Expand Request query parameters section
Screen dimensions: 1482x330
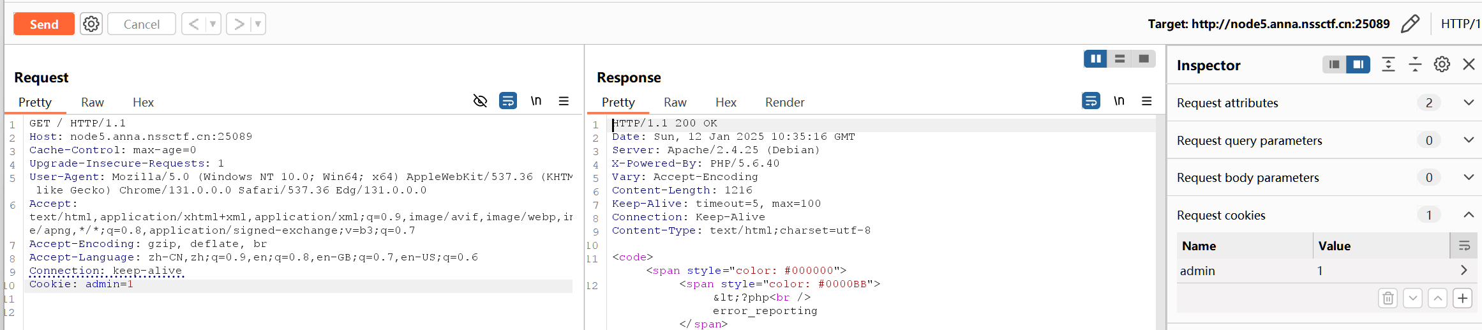pos(1468,140)
